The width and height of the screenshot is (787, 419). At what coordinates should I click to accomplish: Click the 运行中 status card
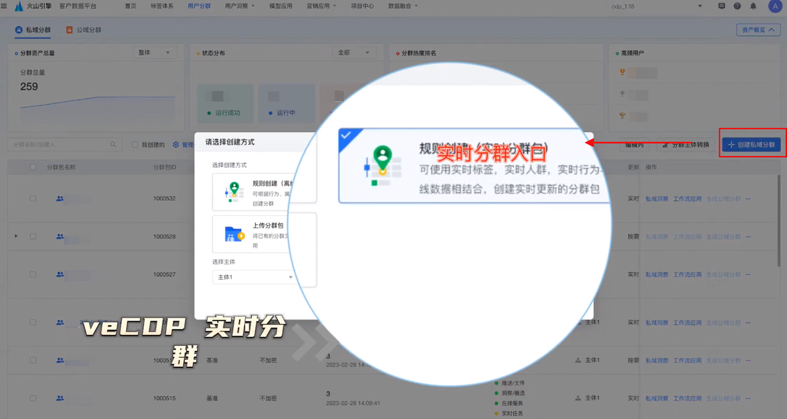pyautogui.click(x=286, y=103)
